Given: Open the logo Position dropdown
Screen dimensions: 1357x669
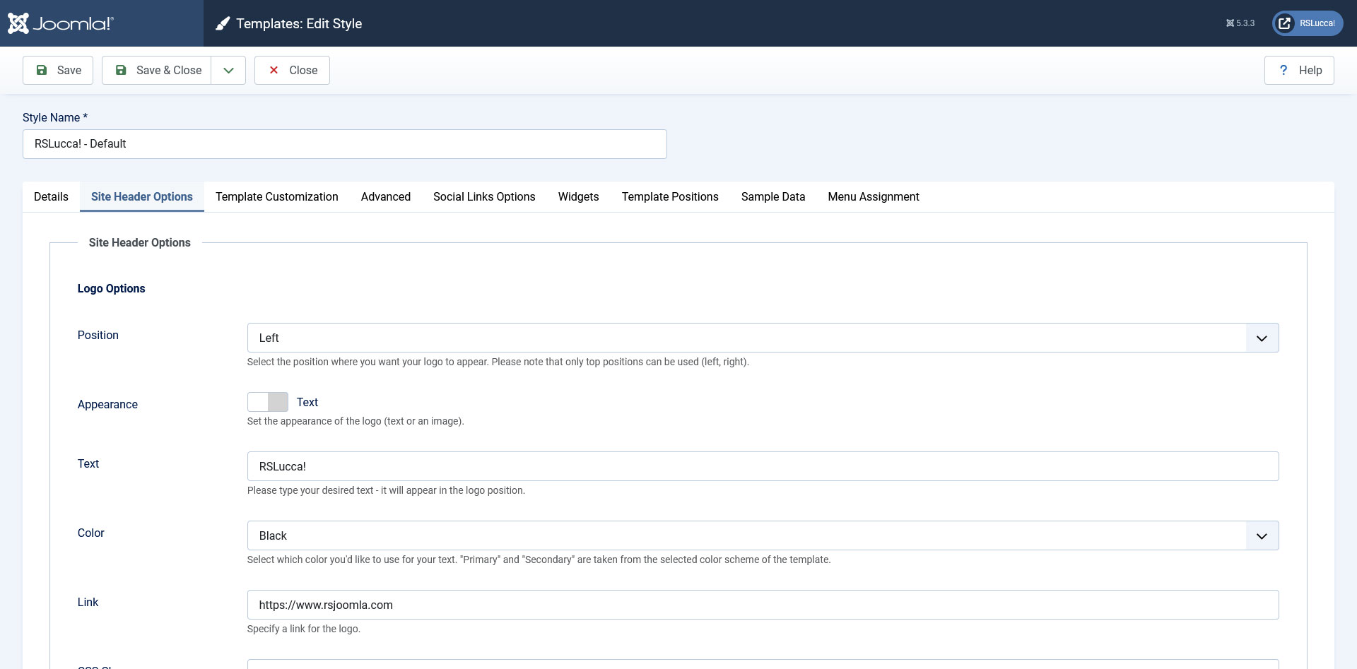Looking at the screenshot, I should (x=763, y=338).
